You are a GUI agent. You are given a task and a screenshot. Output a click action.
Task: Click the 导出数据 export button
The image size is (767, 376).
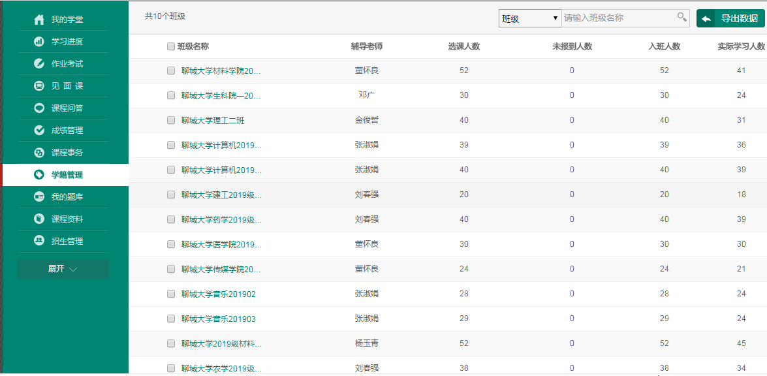tap(730, 18)
